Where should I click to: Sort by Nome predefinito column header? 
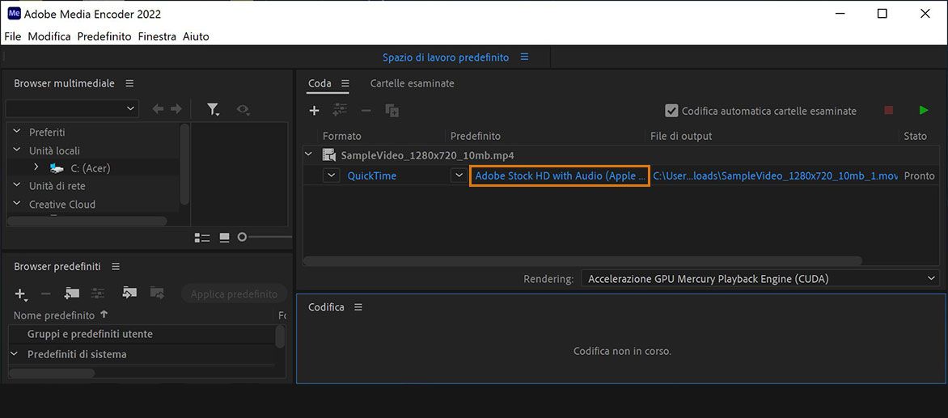(x=54, y=315)
